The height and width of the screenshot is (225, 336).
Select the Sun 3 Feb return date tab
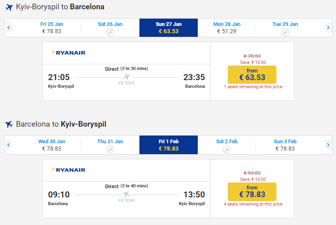(x=285, y=145)
